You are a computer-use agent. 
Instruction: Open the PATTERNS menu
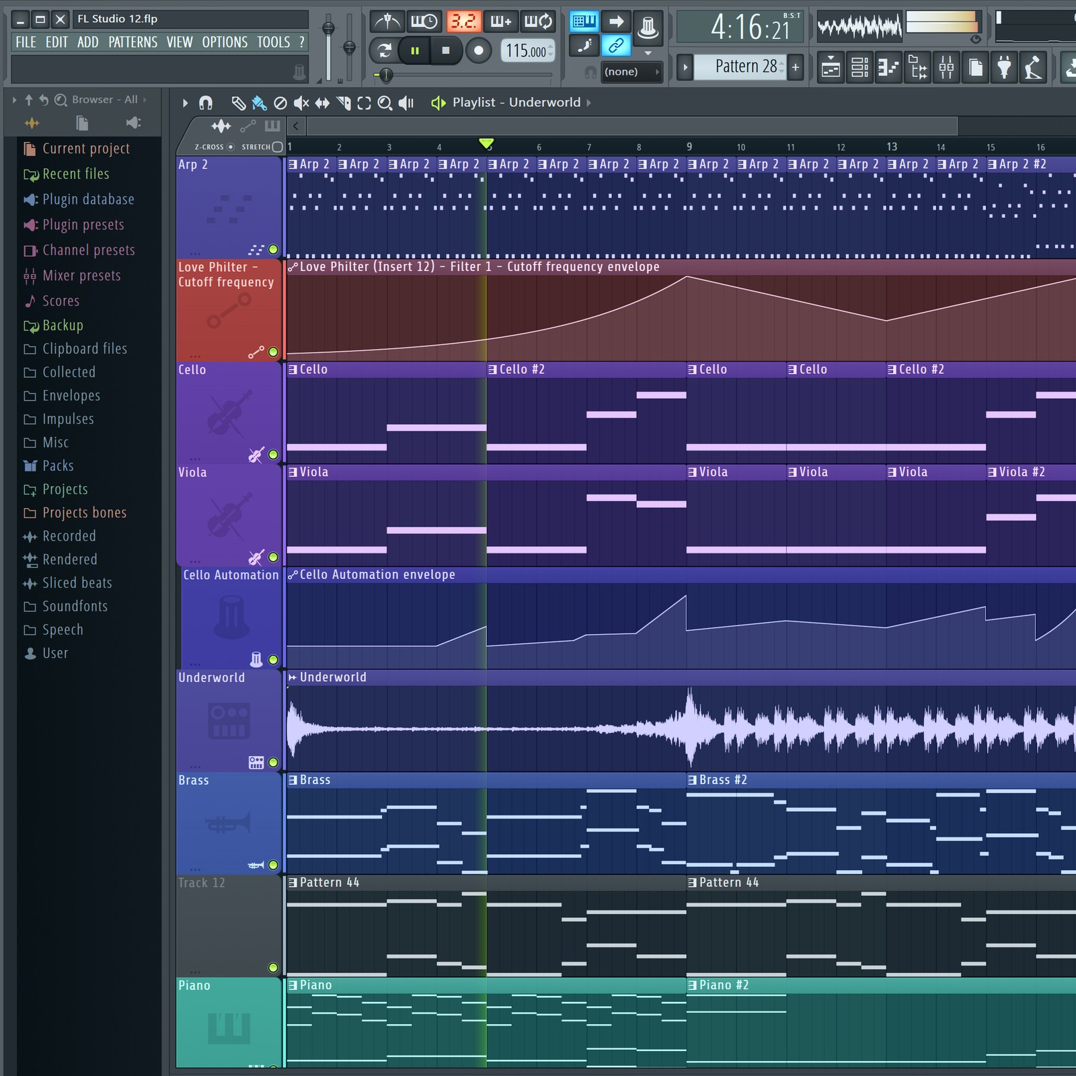(x=132, y=42)
